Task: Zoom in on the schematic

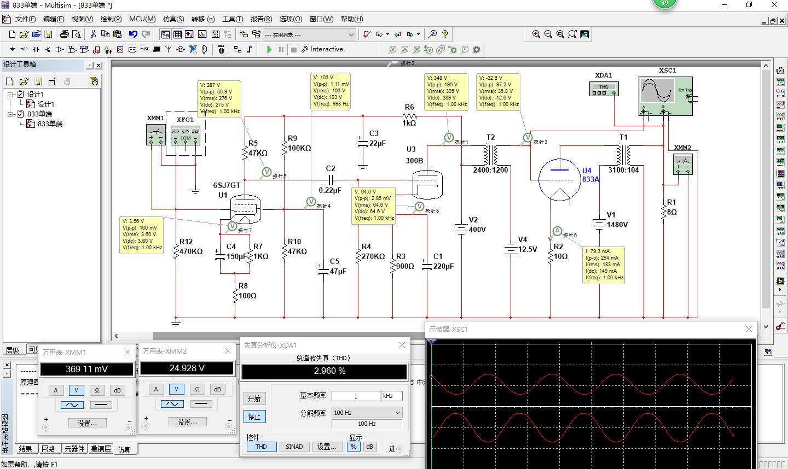Action: click(x=536, y=34)
